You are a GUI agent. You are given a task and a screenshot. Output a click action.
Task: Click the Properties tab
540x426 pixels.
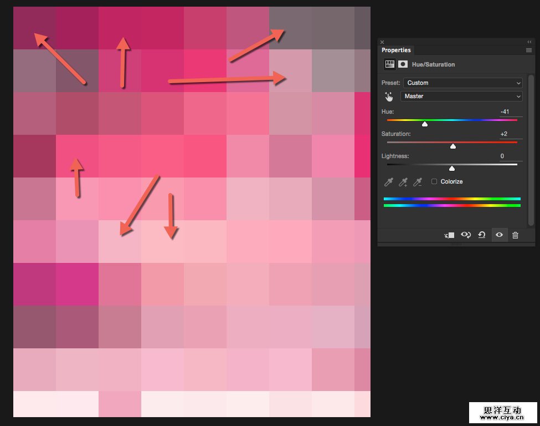click(396, 50)
